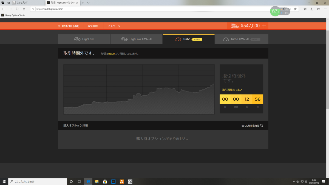
Task: Open the tabs you've set aside icon
Action: pos(3,3)
